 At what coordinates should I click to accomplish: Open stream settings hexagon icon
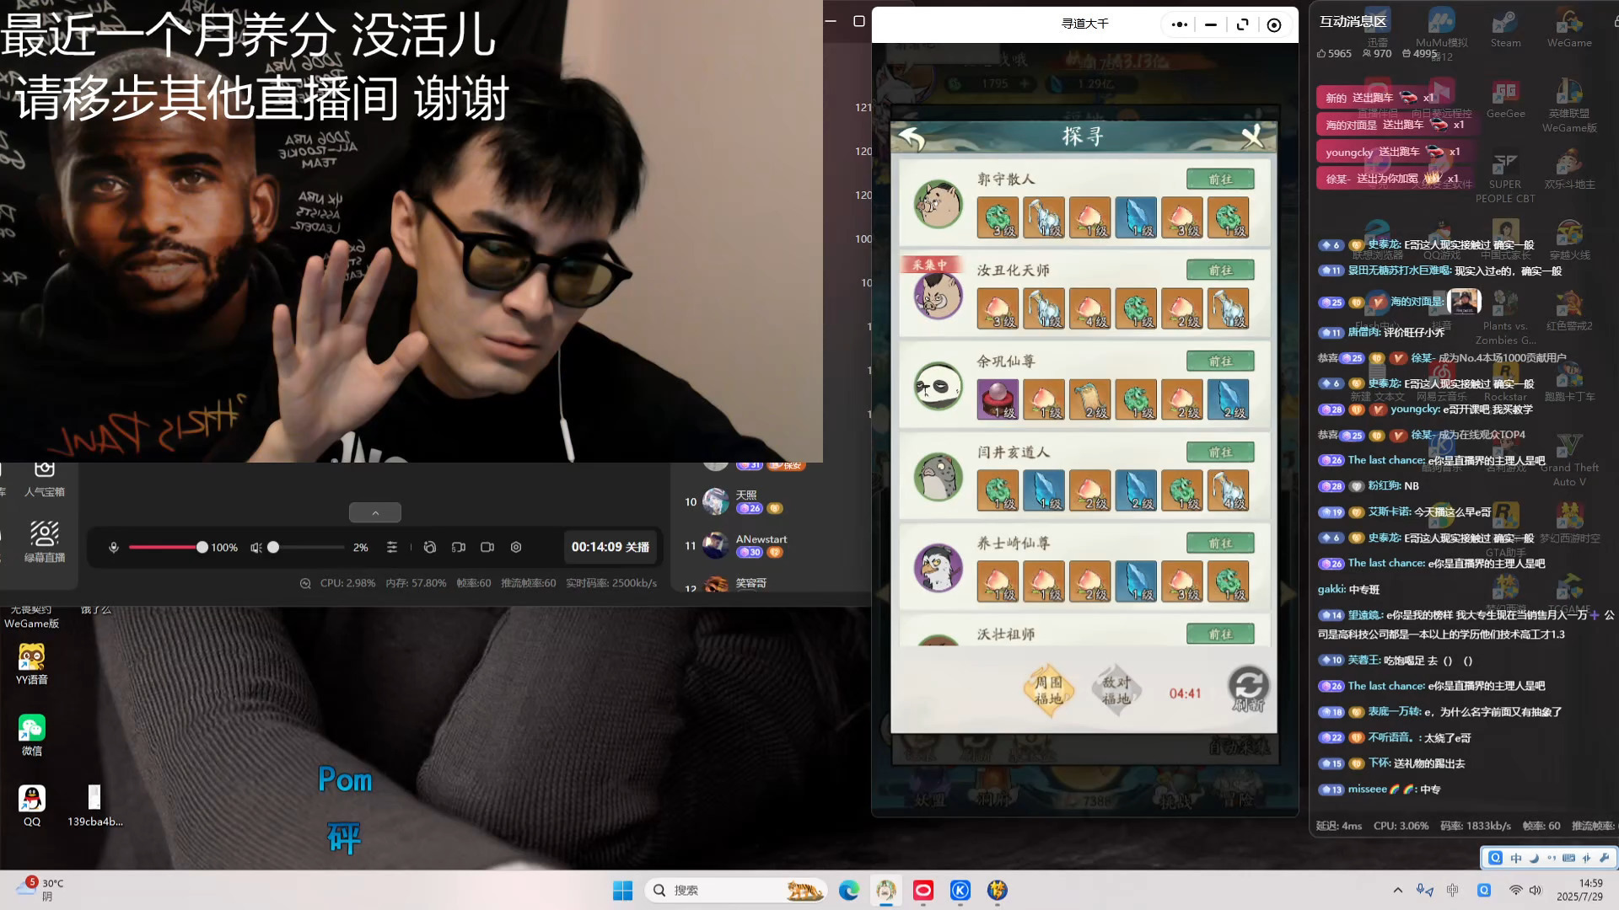click(x=516, y=548)
